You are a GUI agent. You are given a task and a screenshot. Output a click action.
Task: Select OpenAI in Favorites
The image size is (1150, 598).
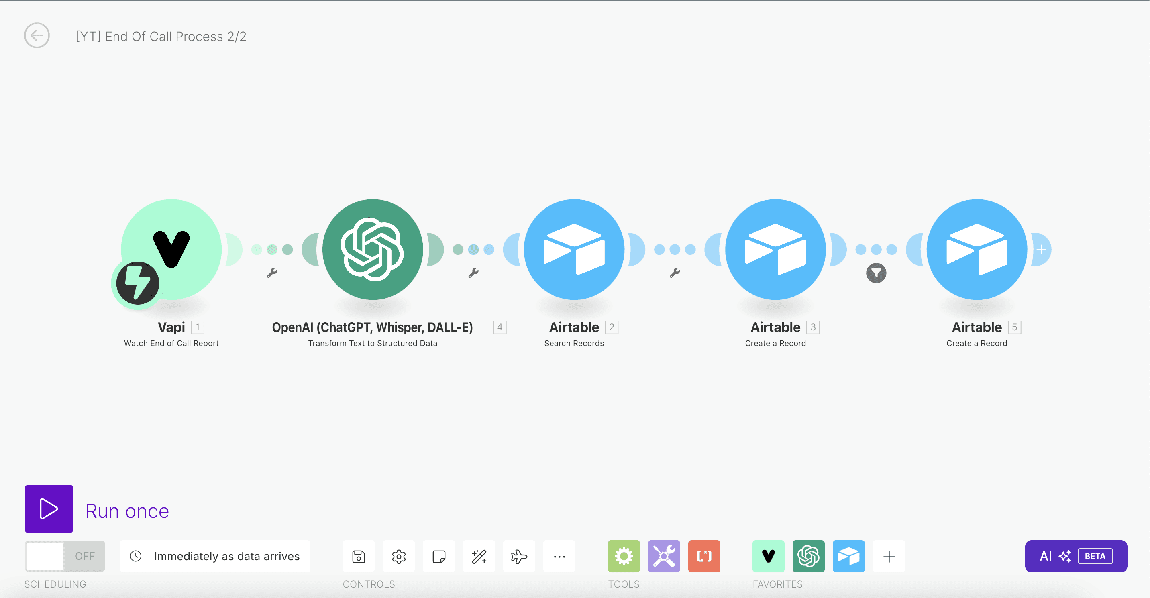click(808, 556)
